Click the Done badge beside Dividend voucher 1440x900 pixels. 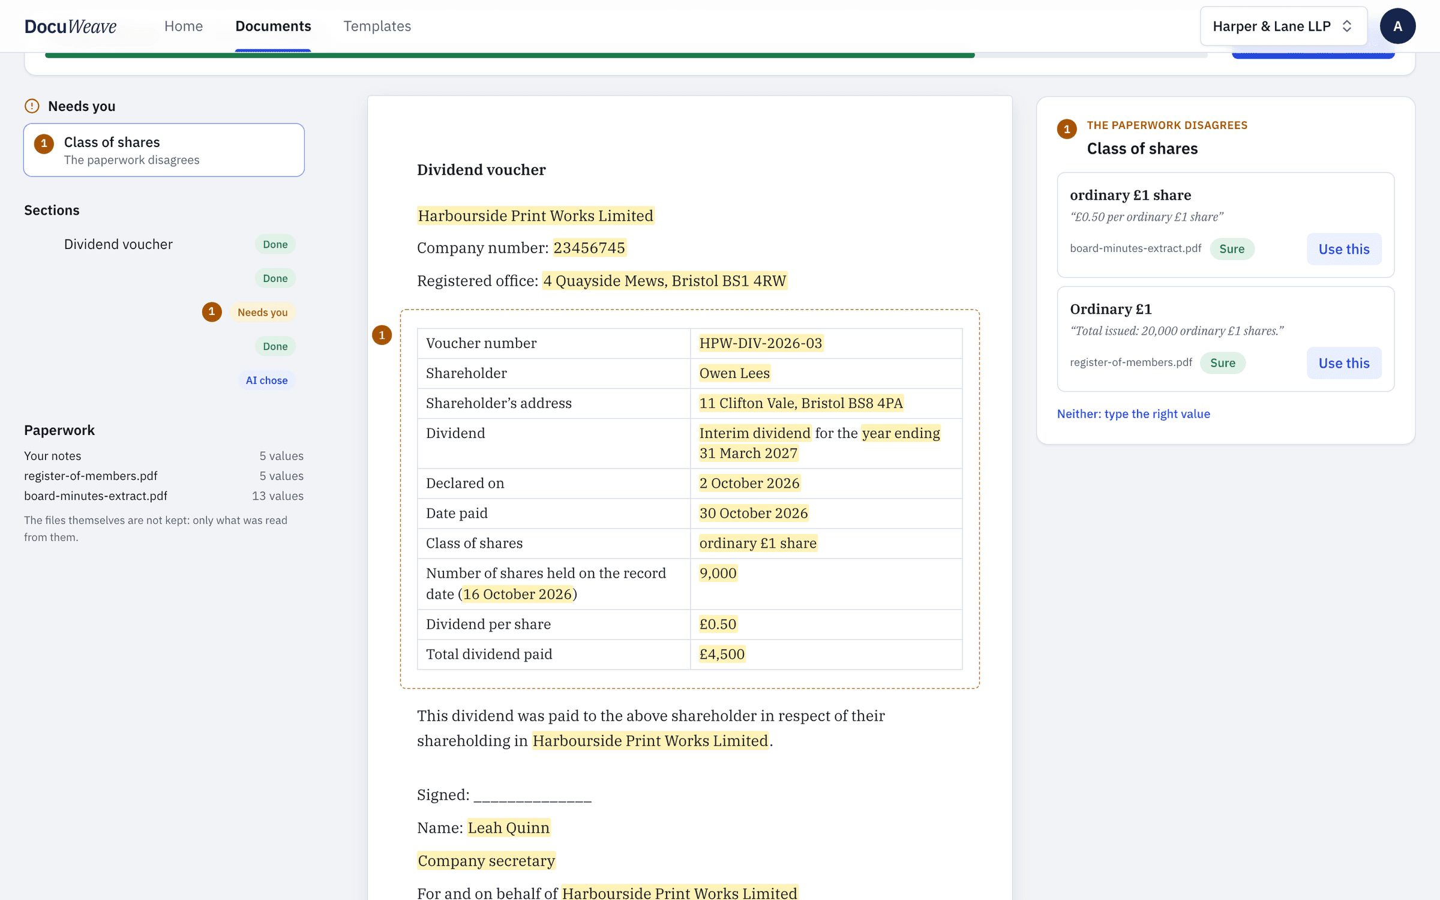275,244
